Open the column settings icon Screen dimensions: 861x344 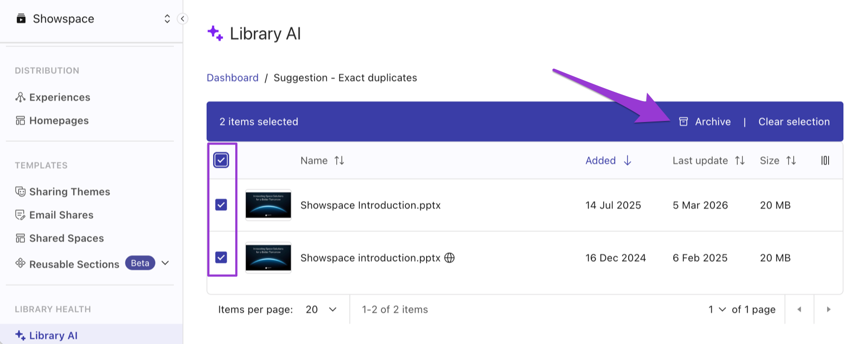(825, 161)
